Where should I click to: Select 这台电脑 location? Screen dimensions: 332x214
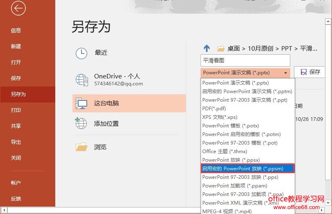click(x=129, y=103)
